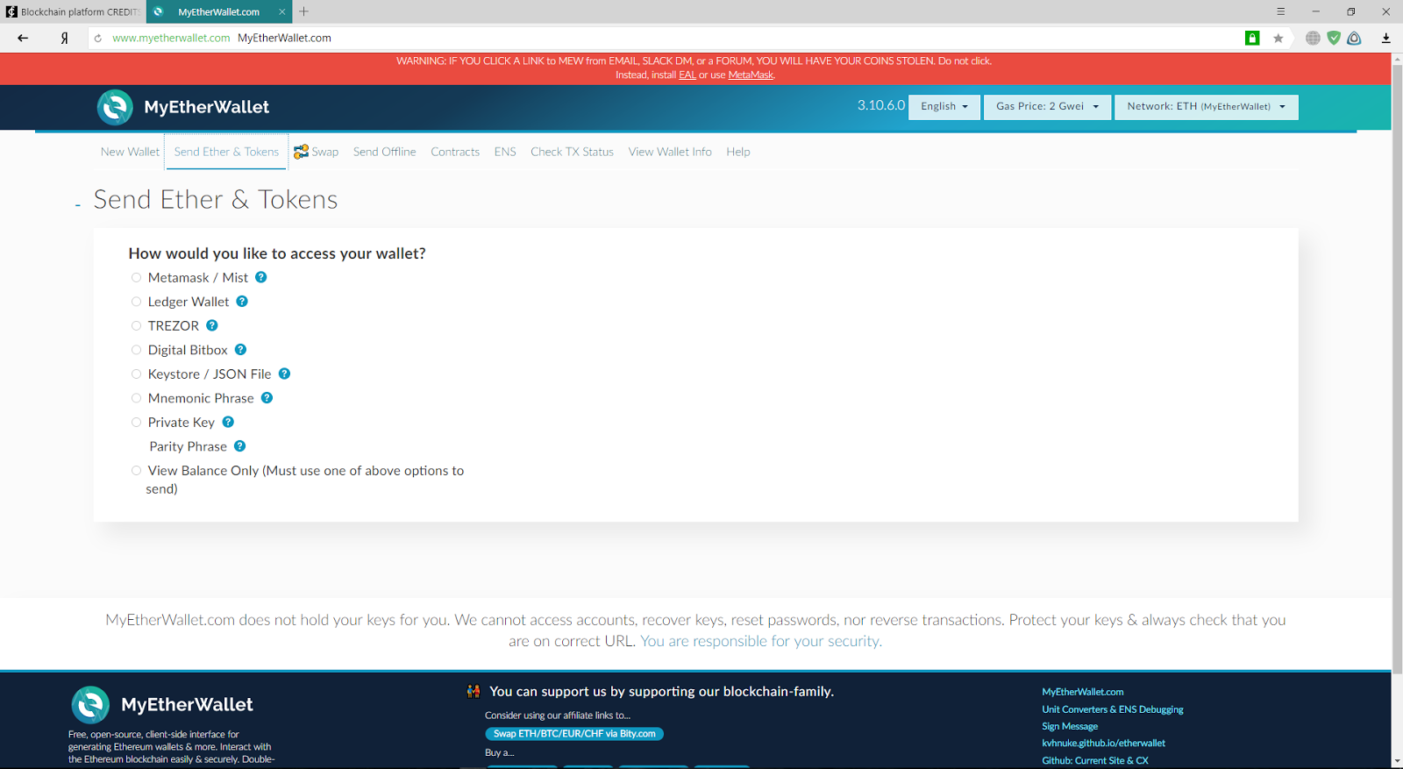Viewport: 1403px width, 769px height.
Task: Switch to the Blockchain platform CREDITS tab
Action: coord(73,11)
